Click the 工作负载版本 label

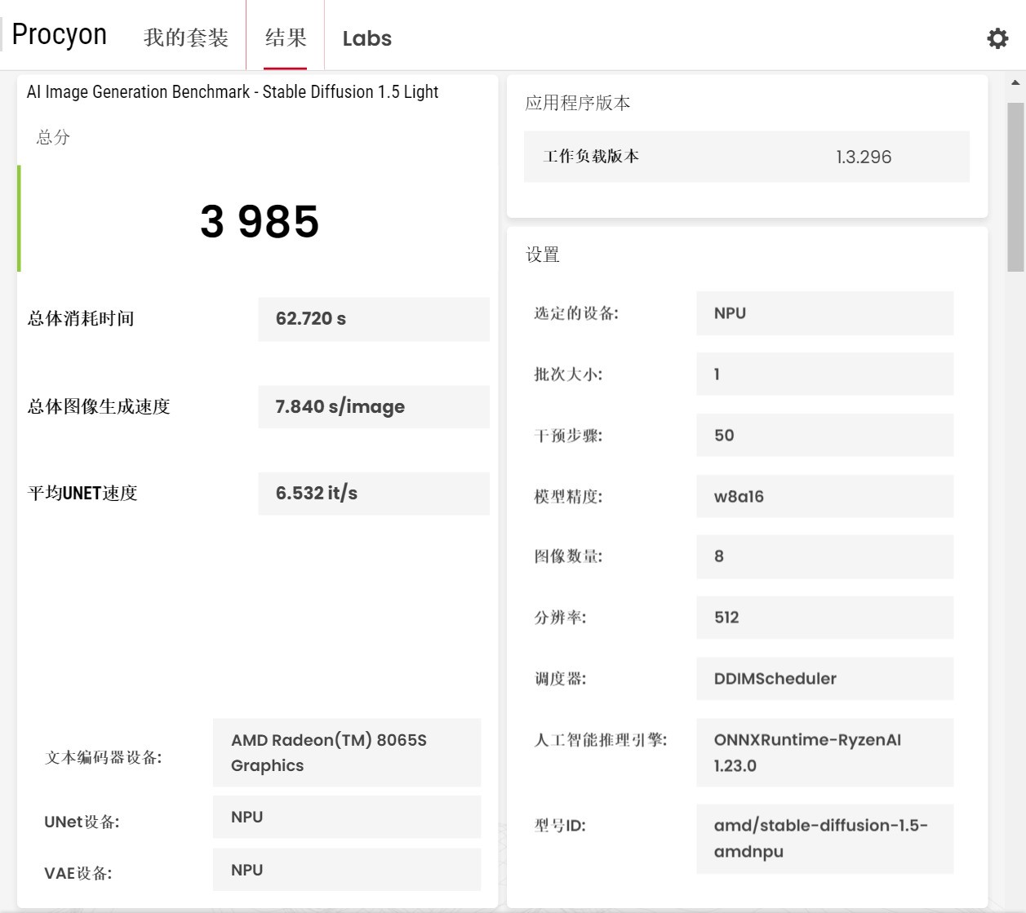(x=591, y=156)
